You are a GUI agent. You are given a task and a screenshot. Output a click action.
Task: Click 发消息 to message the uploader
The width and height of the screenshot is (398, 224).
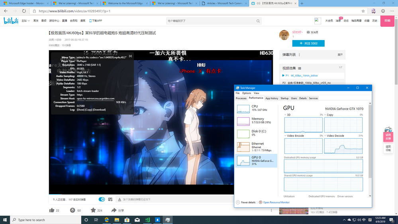[312, 32]
